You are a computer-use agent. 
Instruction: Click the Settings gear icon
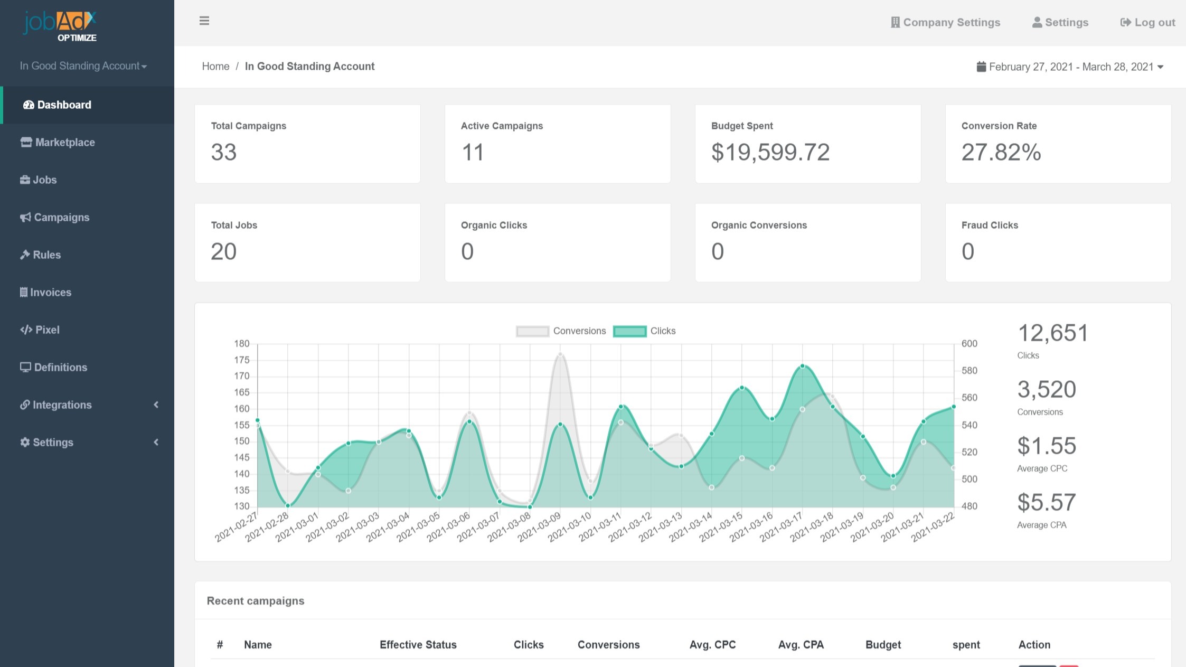coord(24,442)
